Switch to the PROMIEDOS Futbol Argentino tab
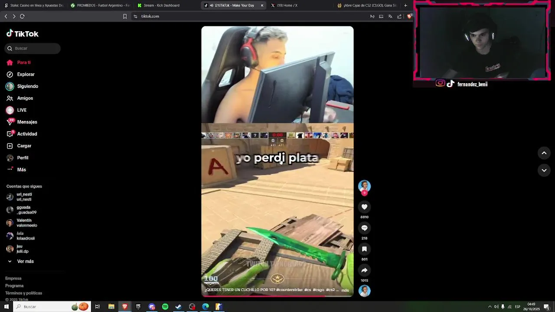555x312 pixels. pyautogui.click(x=100, y=5)
